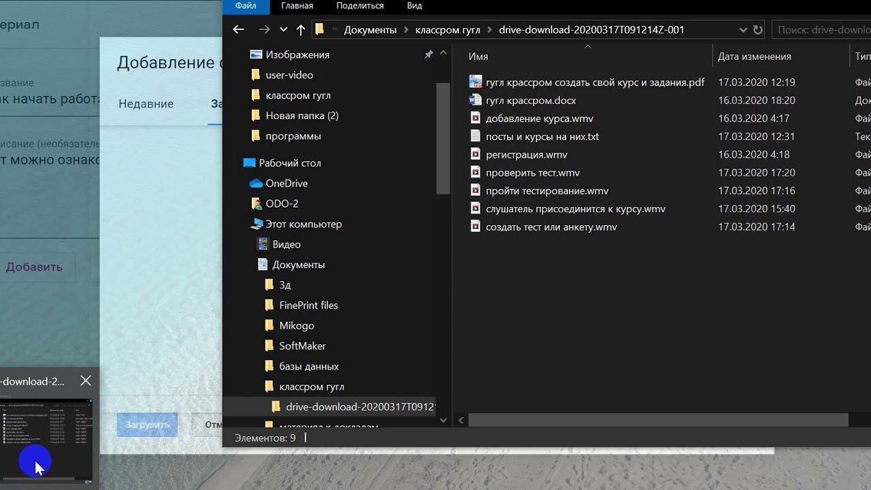Expand the breadcrumb chevron after Документы
Screen dimensions: 871x490
click(406, 30)
